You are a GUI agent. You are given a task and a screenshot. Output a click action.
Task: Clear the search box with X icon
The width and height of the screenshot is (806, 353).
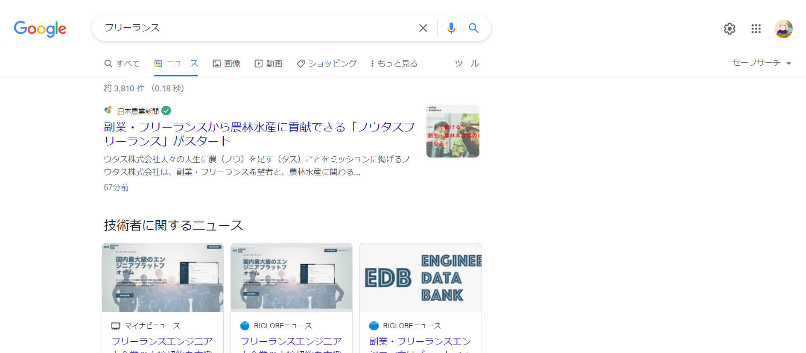pos(423,28)
